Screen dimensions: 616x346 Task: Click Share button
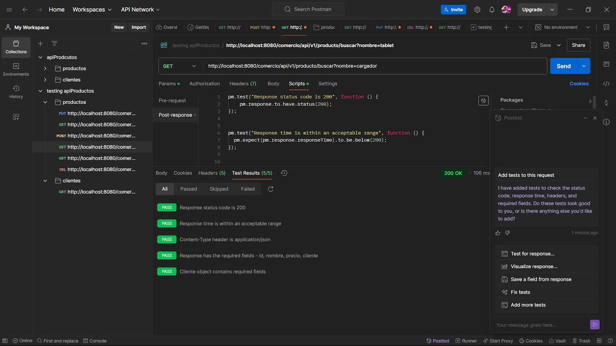(x=578, y=45)
